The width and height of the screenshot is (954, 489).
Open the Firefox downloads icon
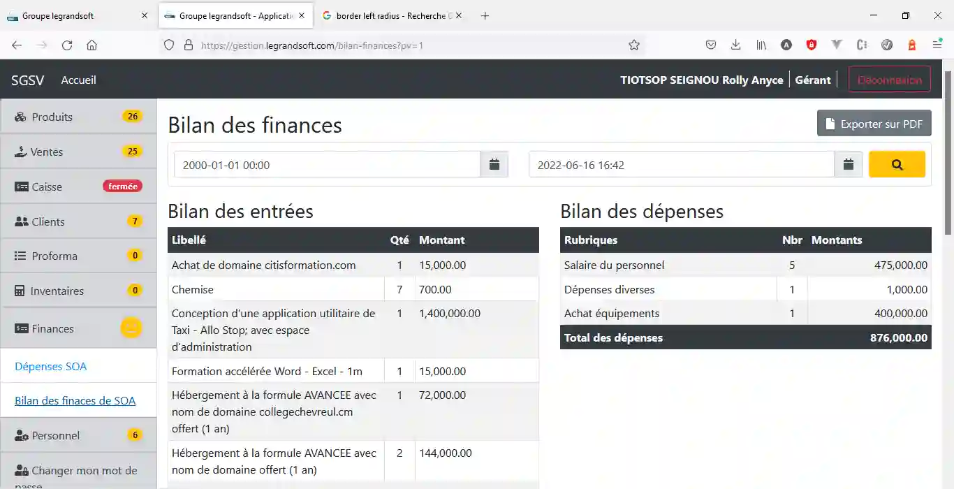[x=735, y=44]
